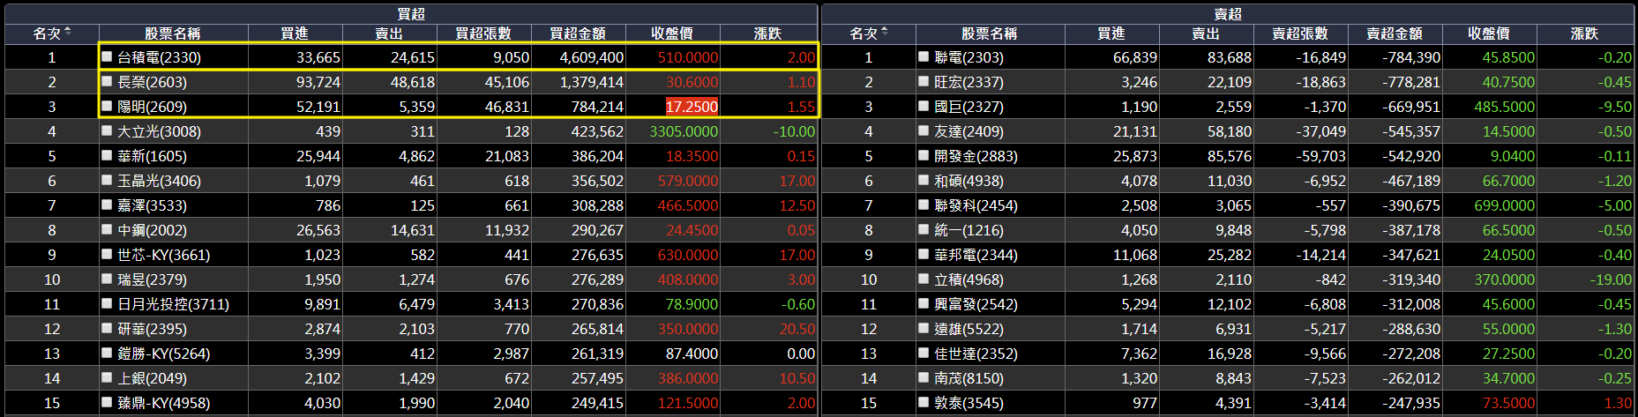The image size is (1638, 417).
Task: Open stock 上銀(2049)
Action: [x=152, y=378]
